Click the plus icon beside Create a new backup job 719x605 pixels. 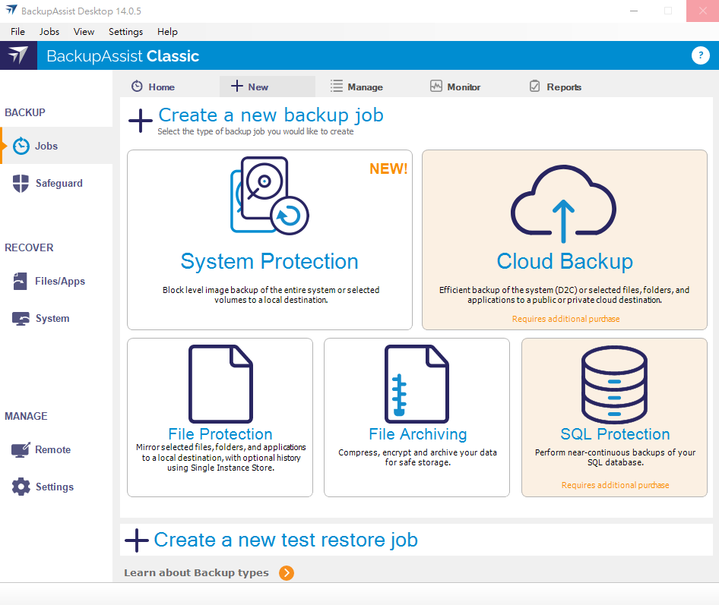pyautogui.click(x=141, y=121)
